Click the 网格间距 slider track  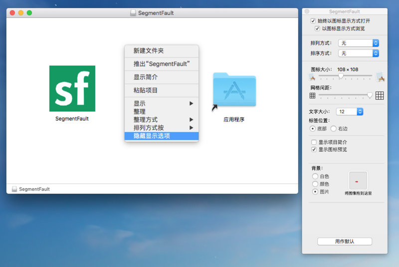[x=345, y=95]
